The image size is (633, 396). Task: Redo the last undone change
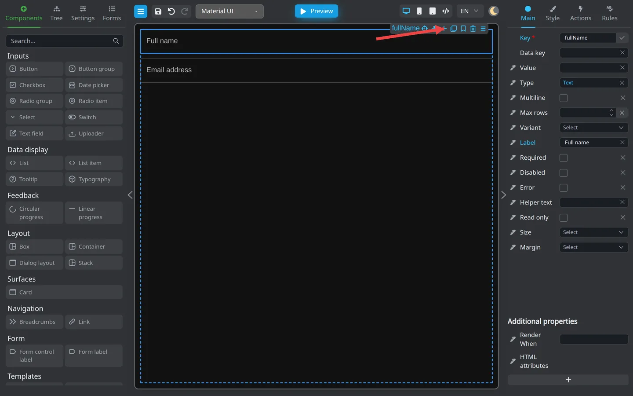coord(185,11)
